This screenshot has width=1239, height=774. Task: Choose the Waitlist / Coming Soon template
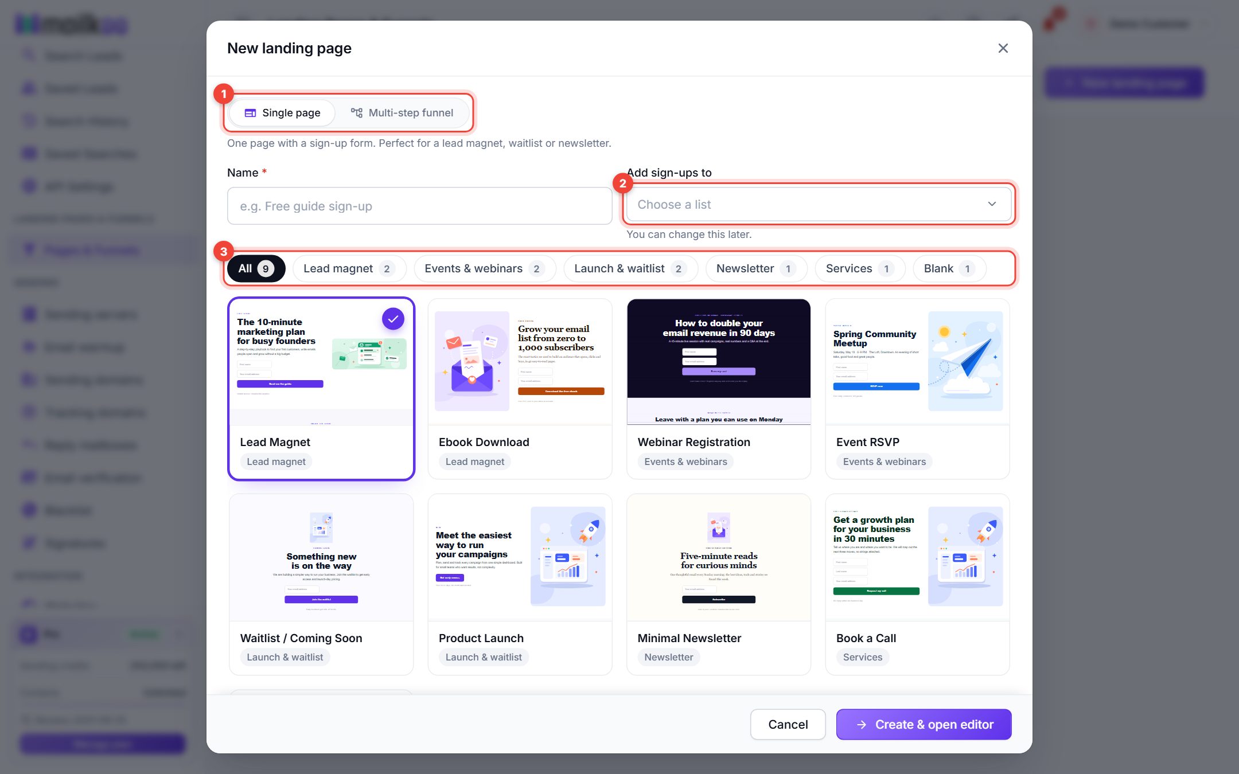321,584
